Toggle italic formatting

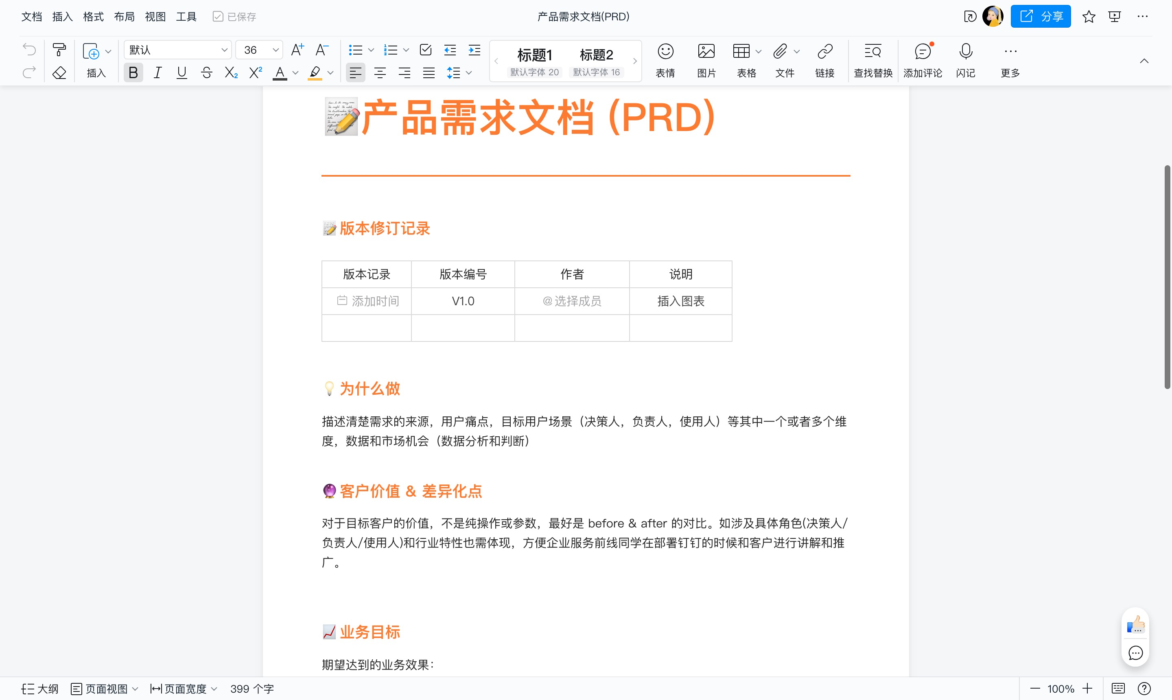coord(157,72)
